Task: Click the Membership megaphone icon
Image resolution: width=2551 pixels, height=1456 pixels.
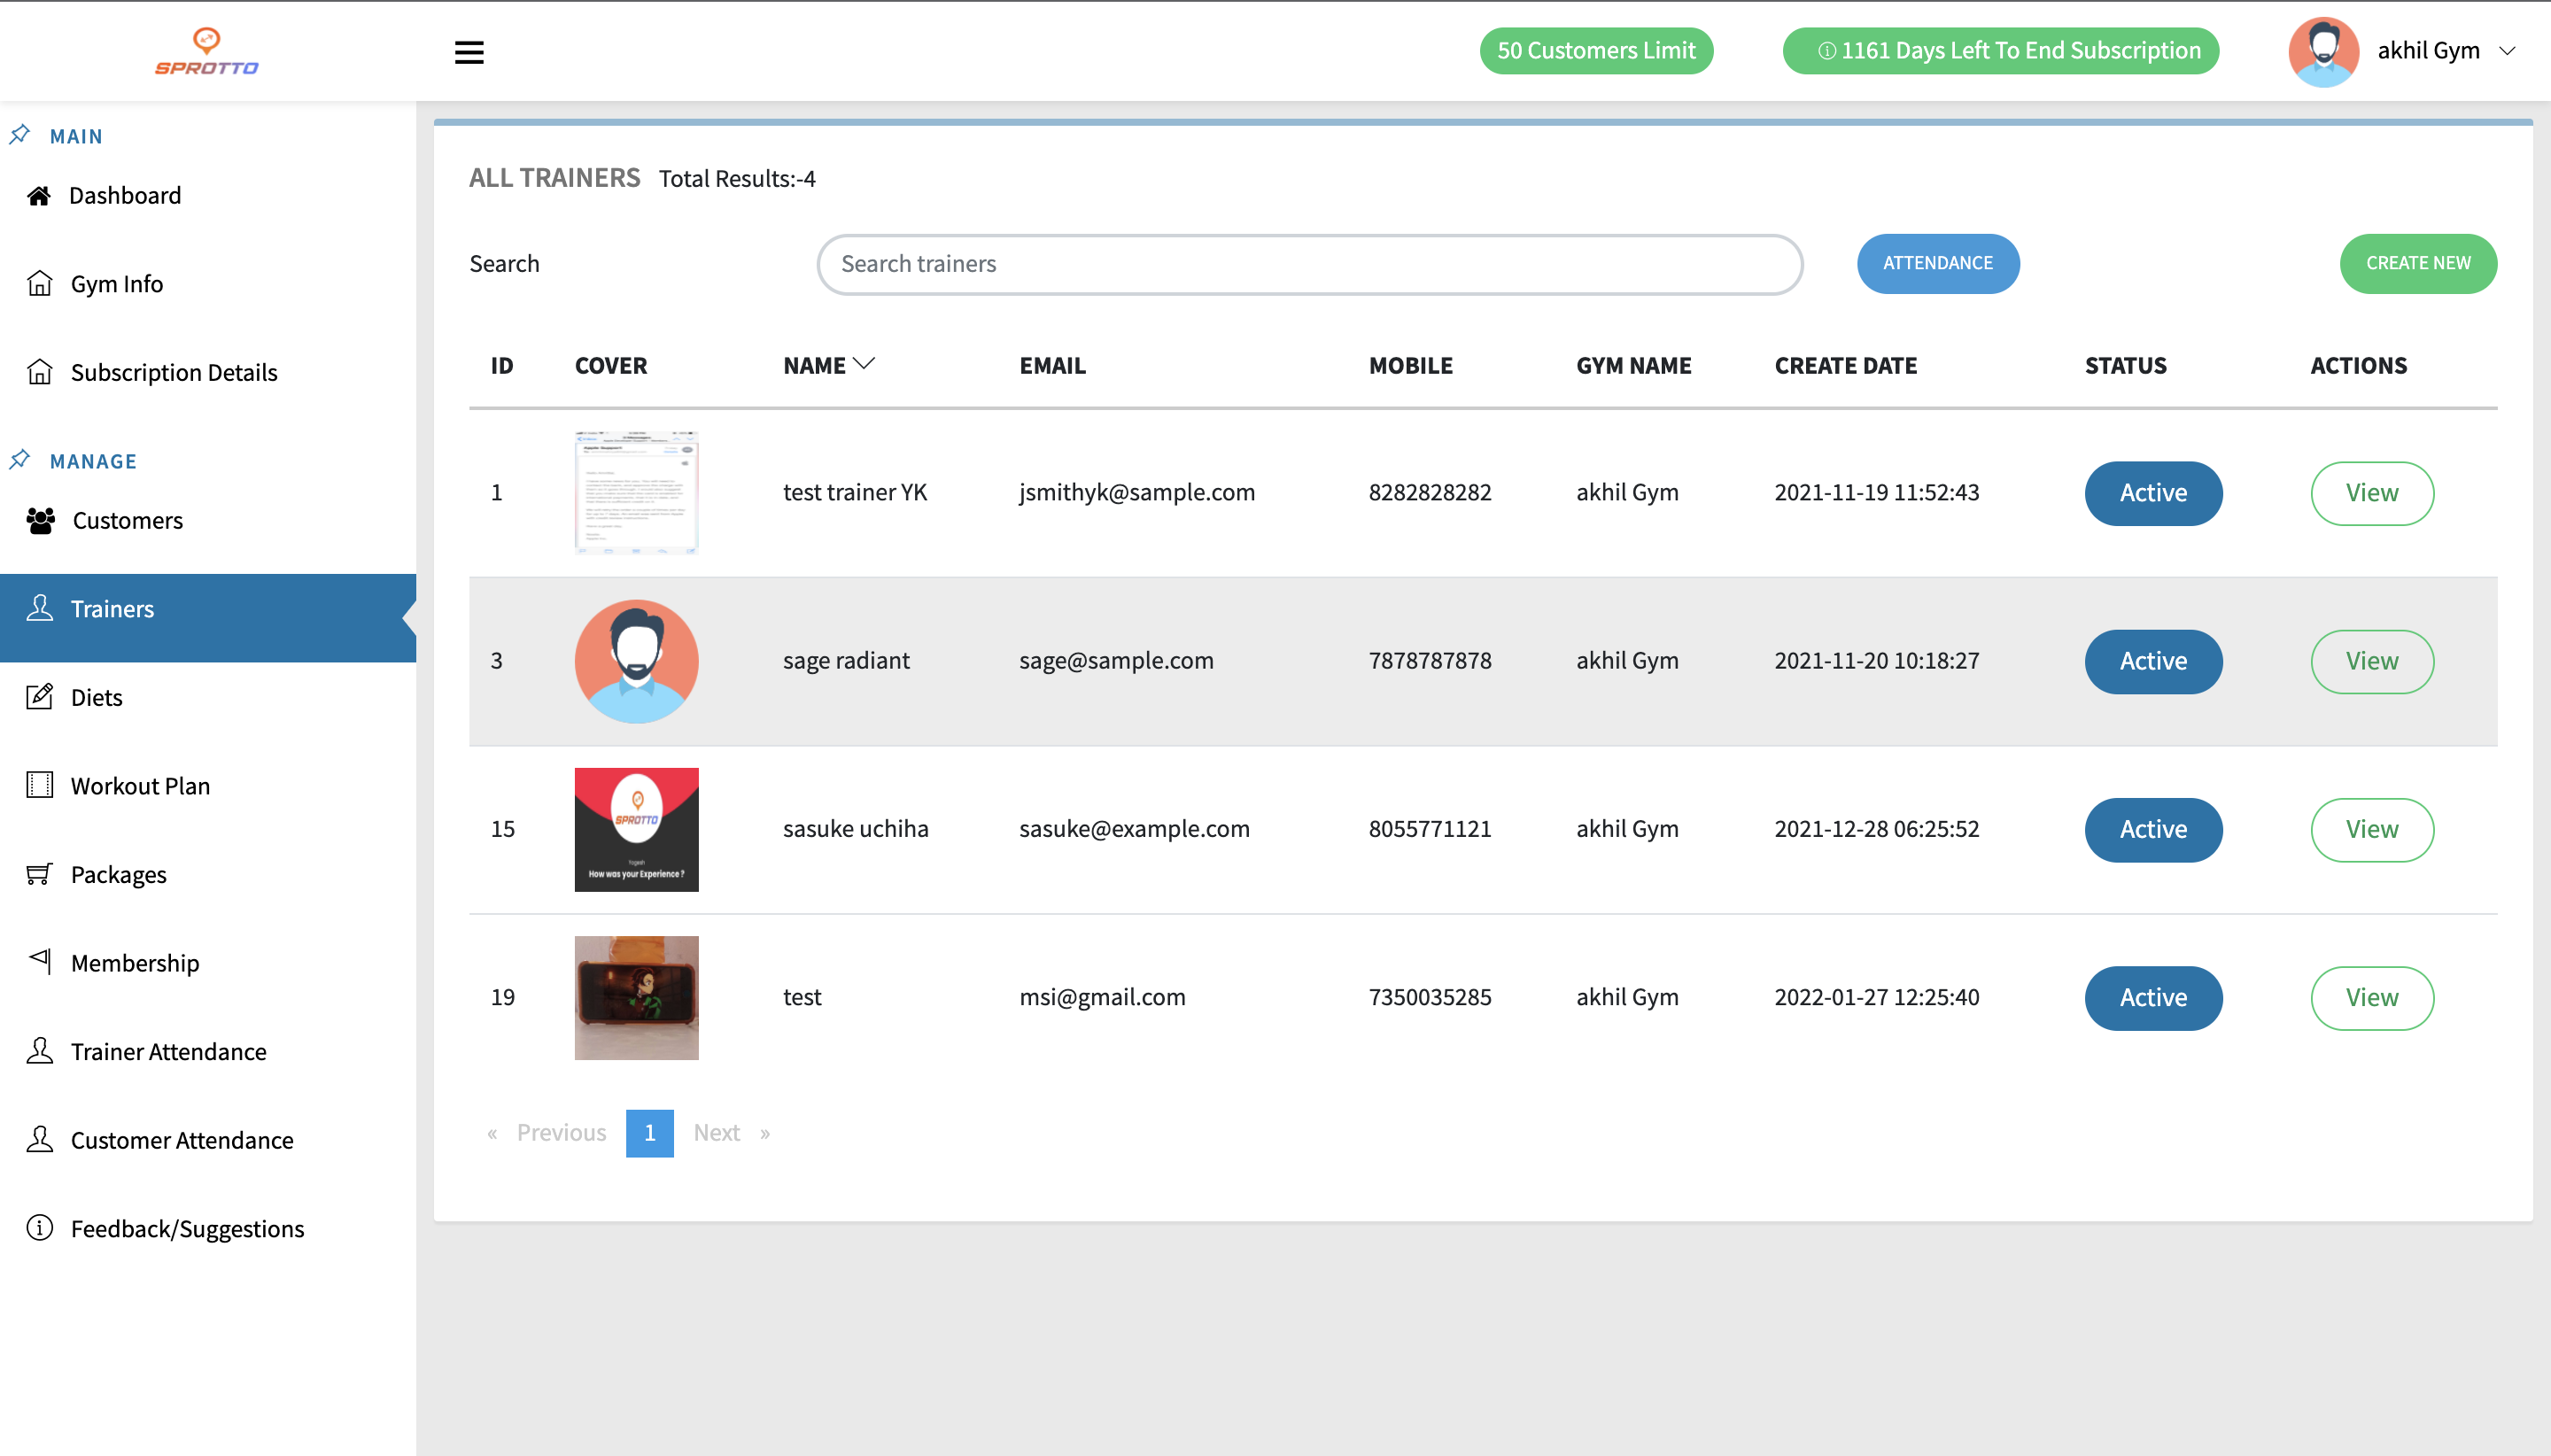Action: pyautogui.click(x=40, y=961)
